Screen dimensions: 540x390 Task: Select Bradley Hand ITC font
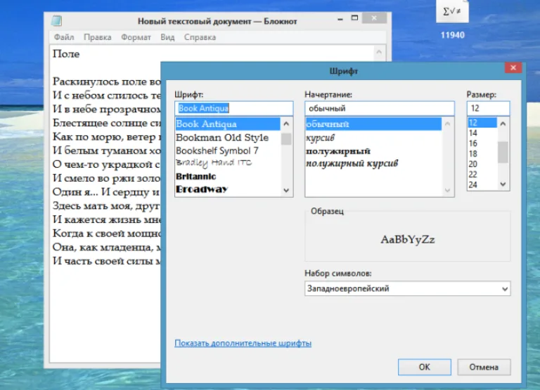coord(228,163)
